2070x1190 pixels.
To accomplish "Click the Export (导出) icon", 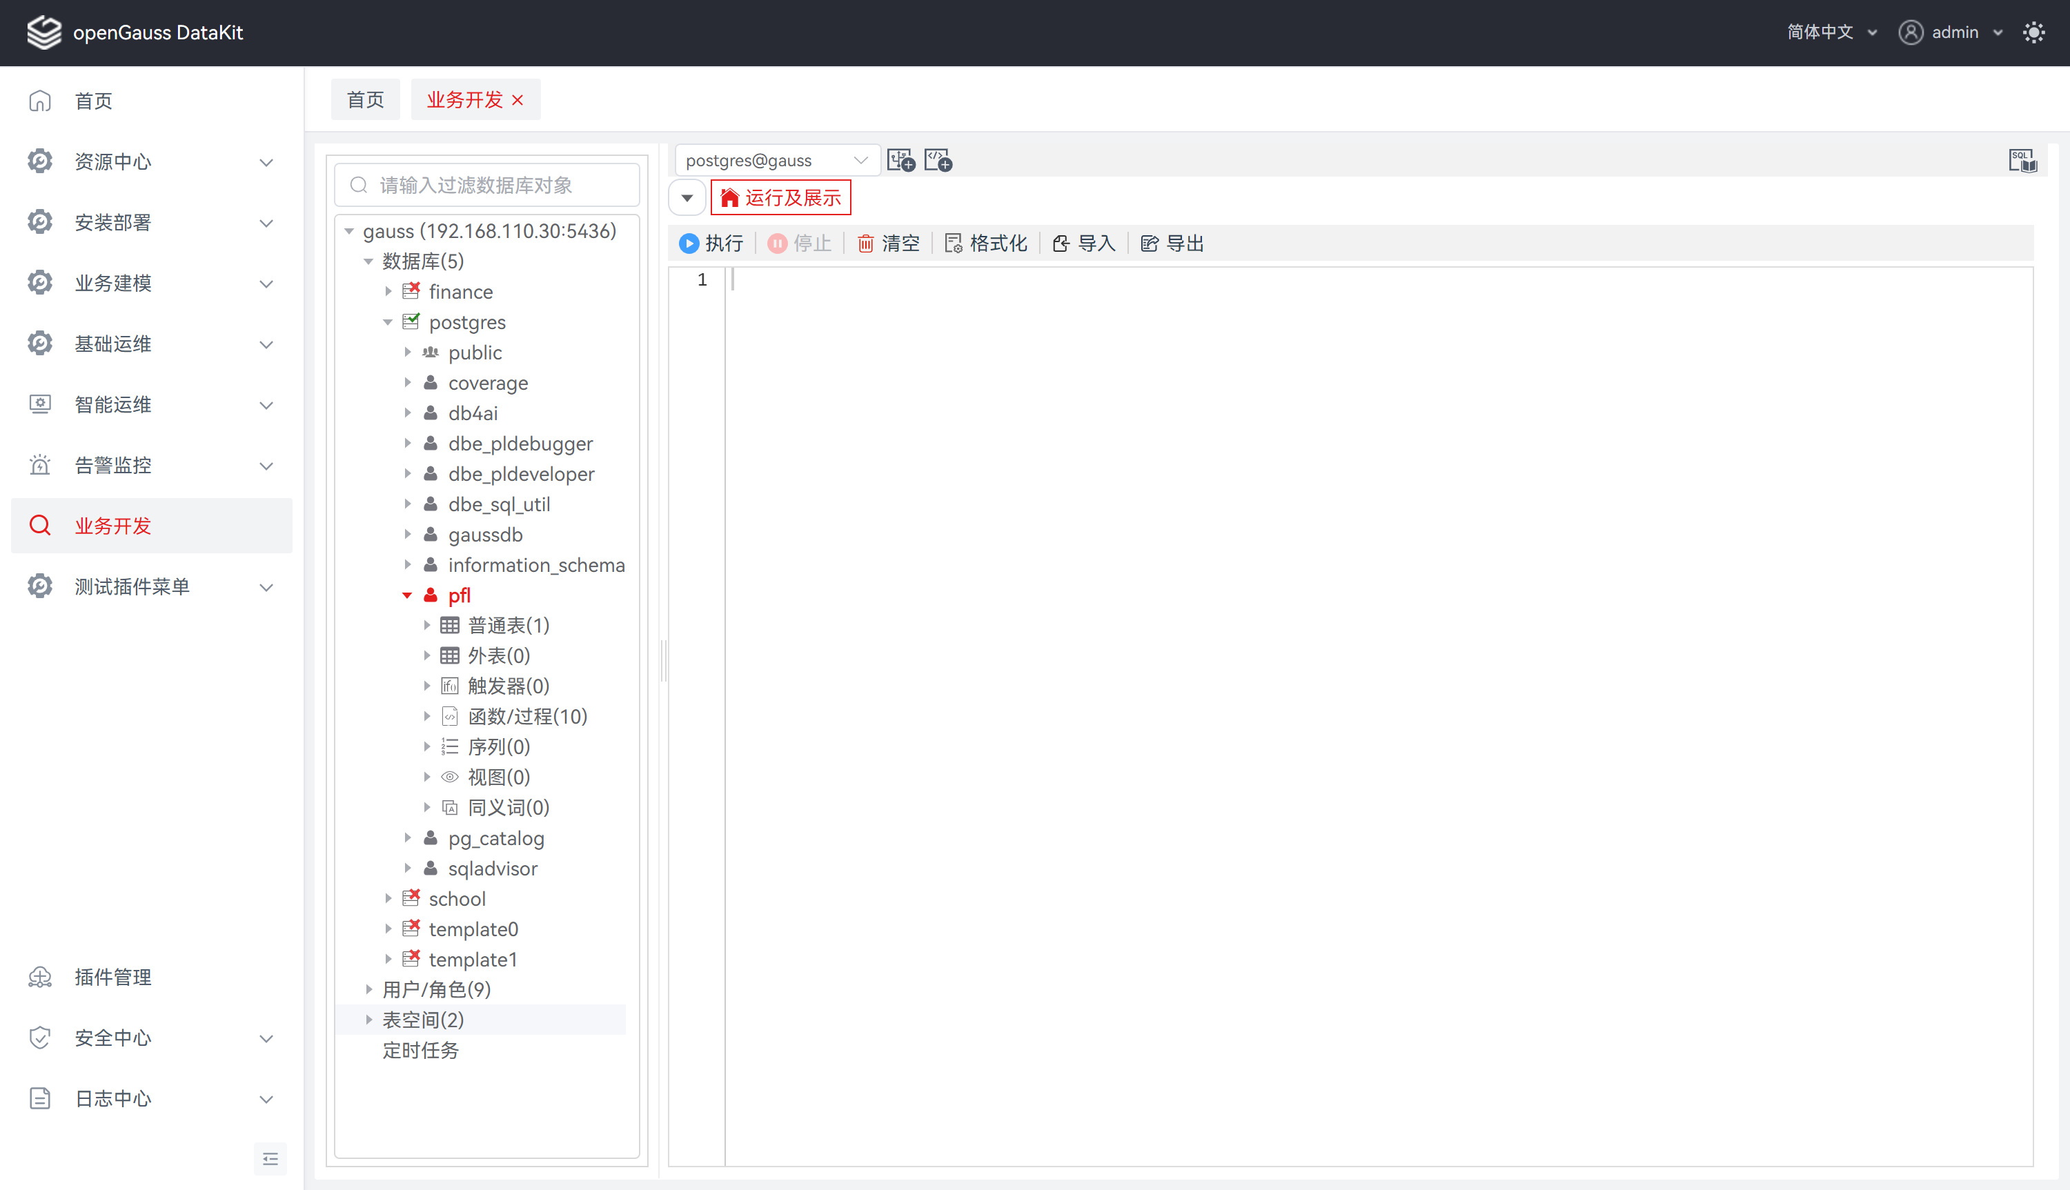I will [1149, 244].
